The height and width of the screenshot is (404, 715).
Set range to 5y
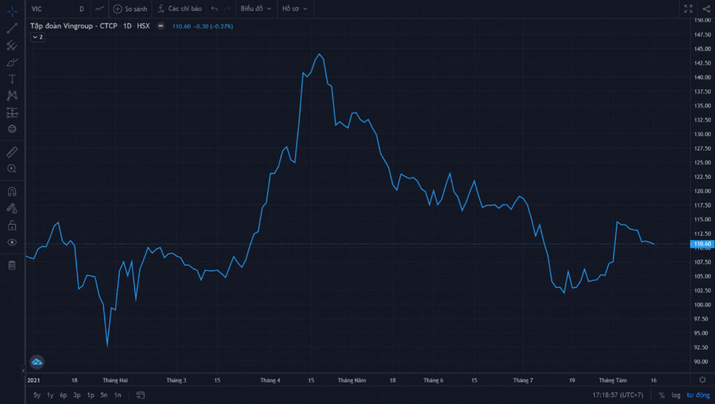(x=37, y=395)
